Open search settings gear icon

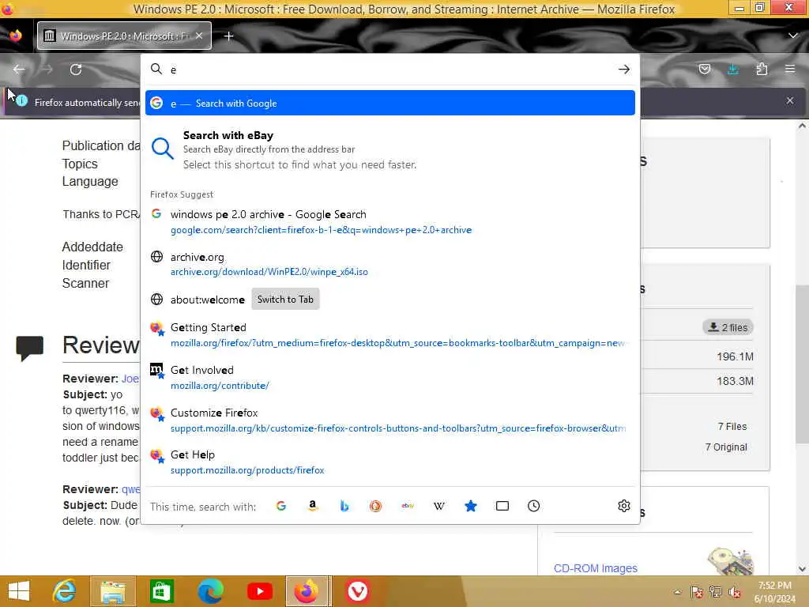pos(624,506)
